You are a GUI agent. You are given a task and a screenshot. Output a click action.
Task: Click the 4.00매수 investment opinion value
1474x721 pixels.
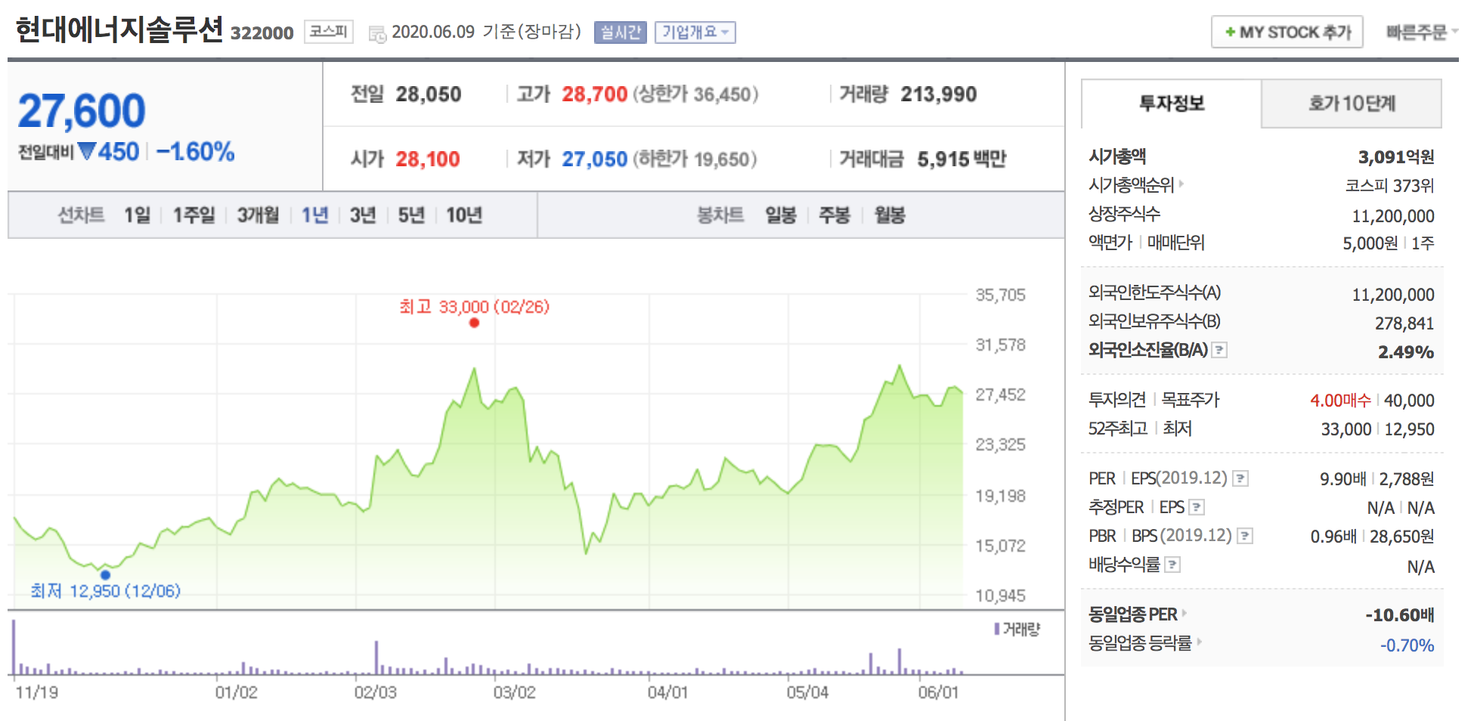tap(1340, 400)
